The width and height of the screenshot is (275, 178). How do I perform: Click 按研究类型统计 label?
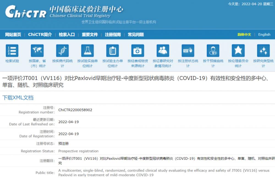tap(263, 63)
